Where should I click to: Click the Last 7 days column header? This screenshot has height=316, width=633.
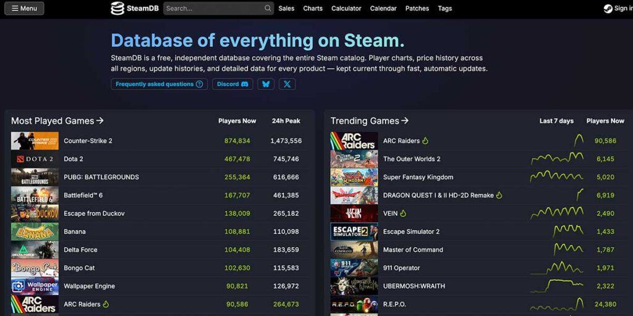556,120
